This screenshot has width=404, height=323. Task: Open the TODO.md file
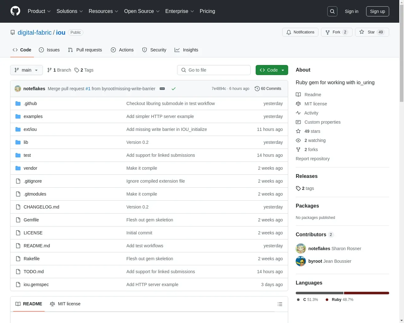coord(34,272)
